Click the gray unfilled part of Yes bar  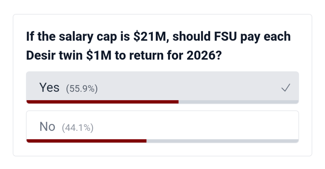(x=238, y=102)
